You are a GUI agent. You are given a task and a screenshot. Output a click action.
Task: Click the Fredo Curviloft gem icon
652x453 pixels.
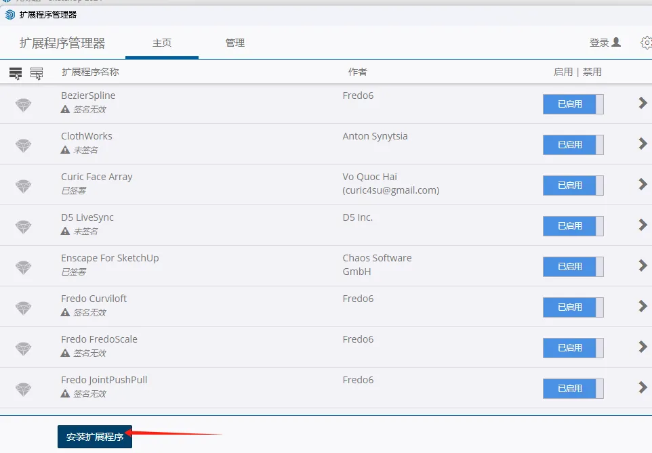pyautogui.click(x=23, y=307)
